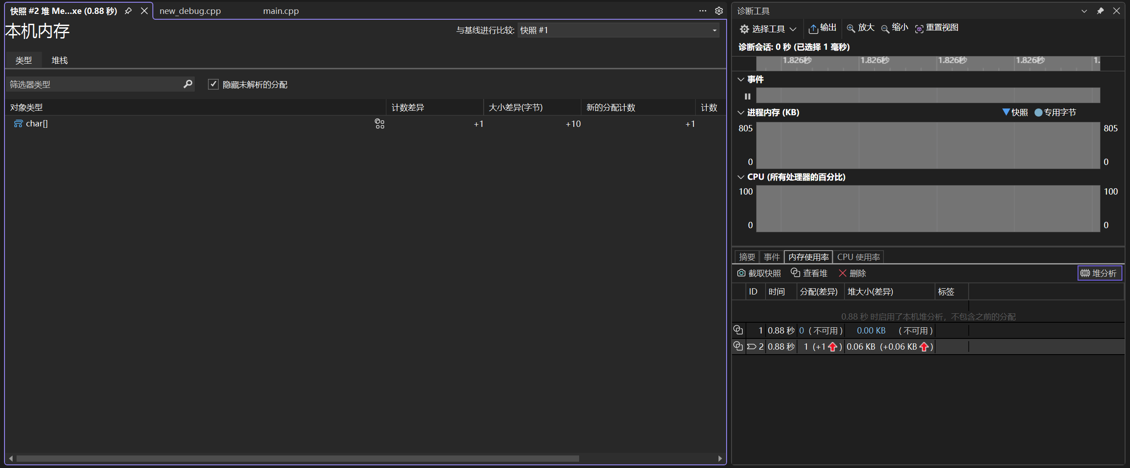This screenshot has width=1130, height=468.
Task: Open the 事件 tab in diagnostic tools
Action: coord(771,257)
